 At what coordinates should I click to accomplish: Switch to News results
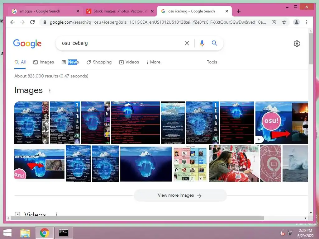point(70,62)
